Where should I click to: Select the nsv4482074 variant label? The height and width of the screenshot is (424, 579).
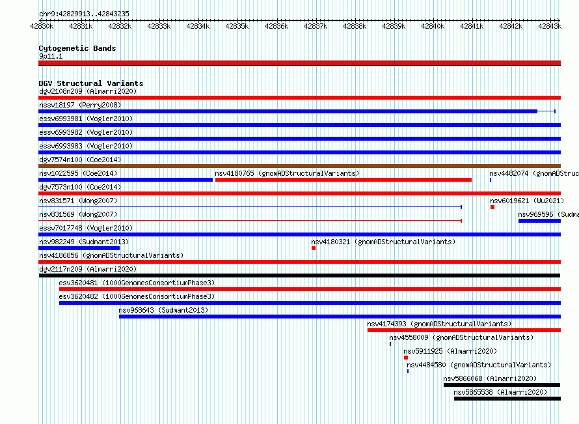534,173
